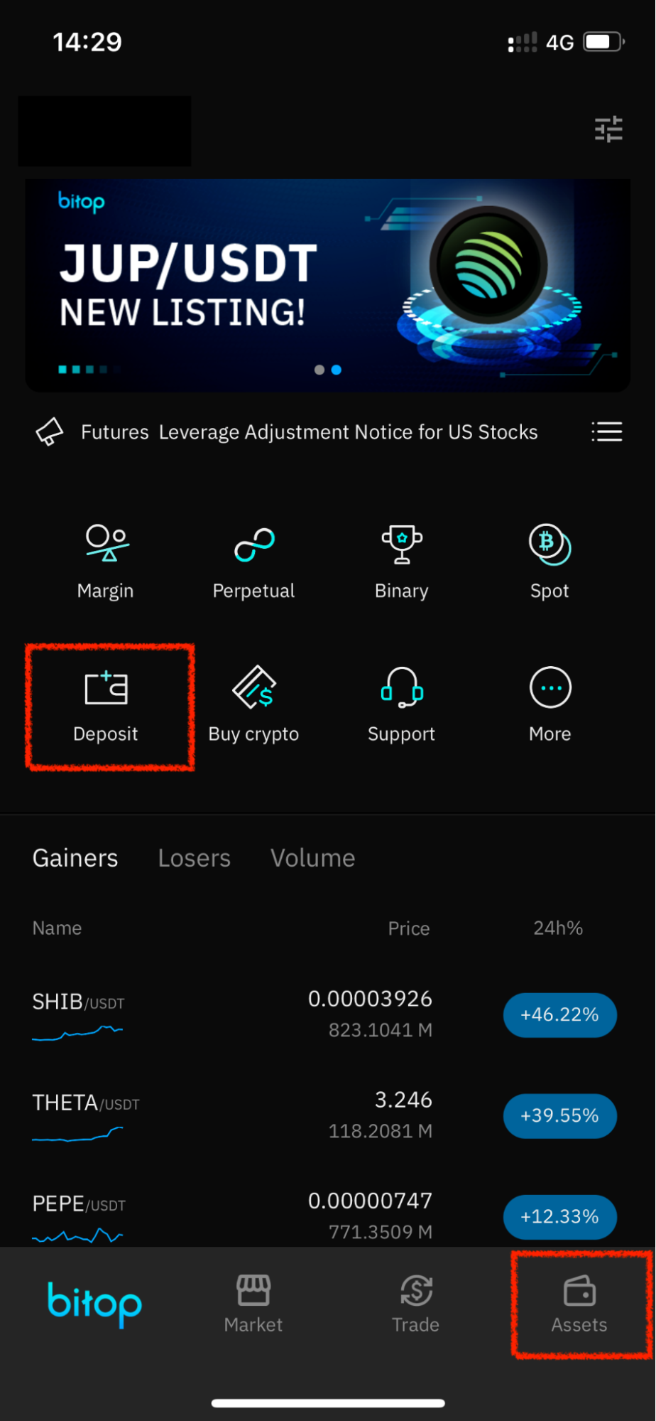Open Spot trading bitcoin icon
This screenshot has width=656, height=1421.
pyautogui.click(x=550, y=545)
